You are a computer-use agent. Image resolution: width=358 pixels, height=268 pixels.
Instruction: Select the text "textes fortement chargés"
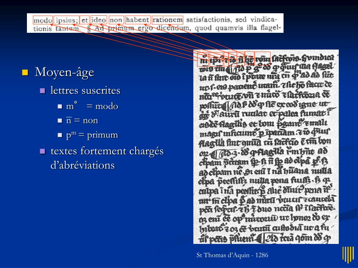(x=107, y=151)
